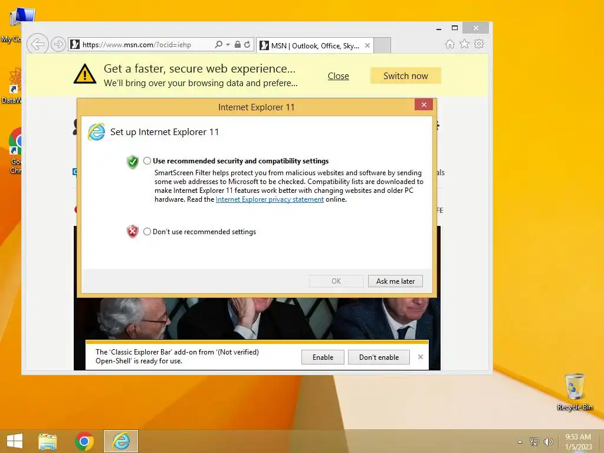The image size is (604, 453).
Task: Click the Switch now button
Action: pyautogui.click(x=406, y=76)
